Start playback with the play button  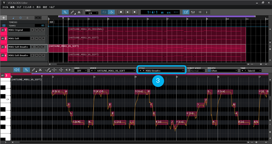click(x=128, y=12)
